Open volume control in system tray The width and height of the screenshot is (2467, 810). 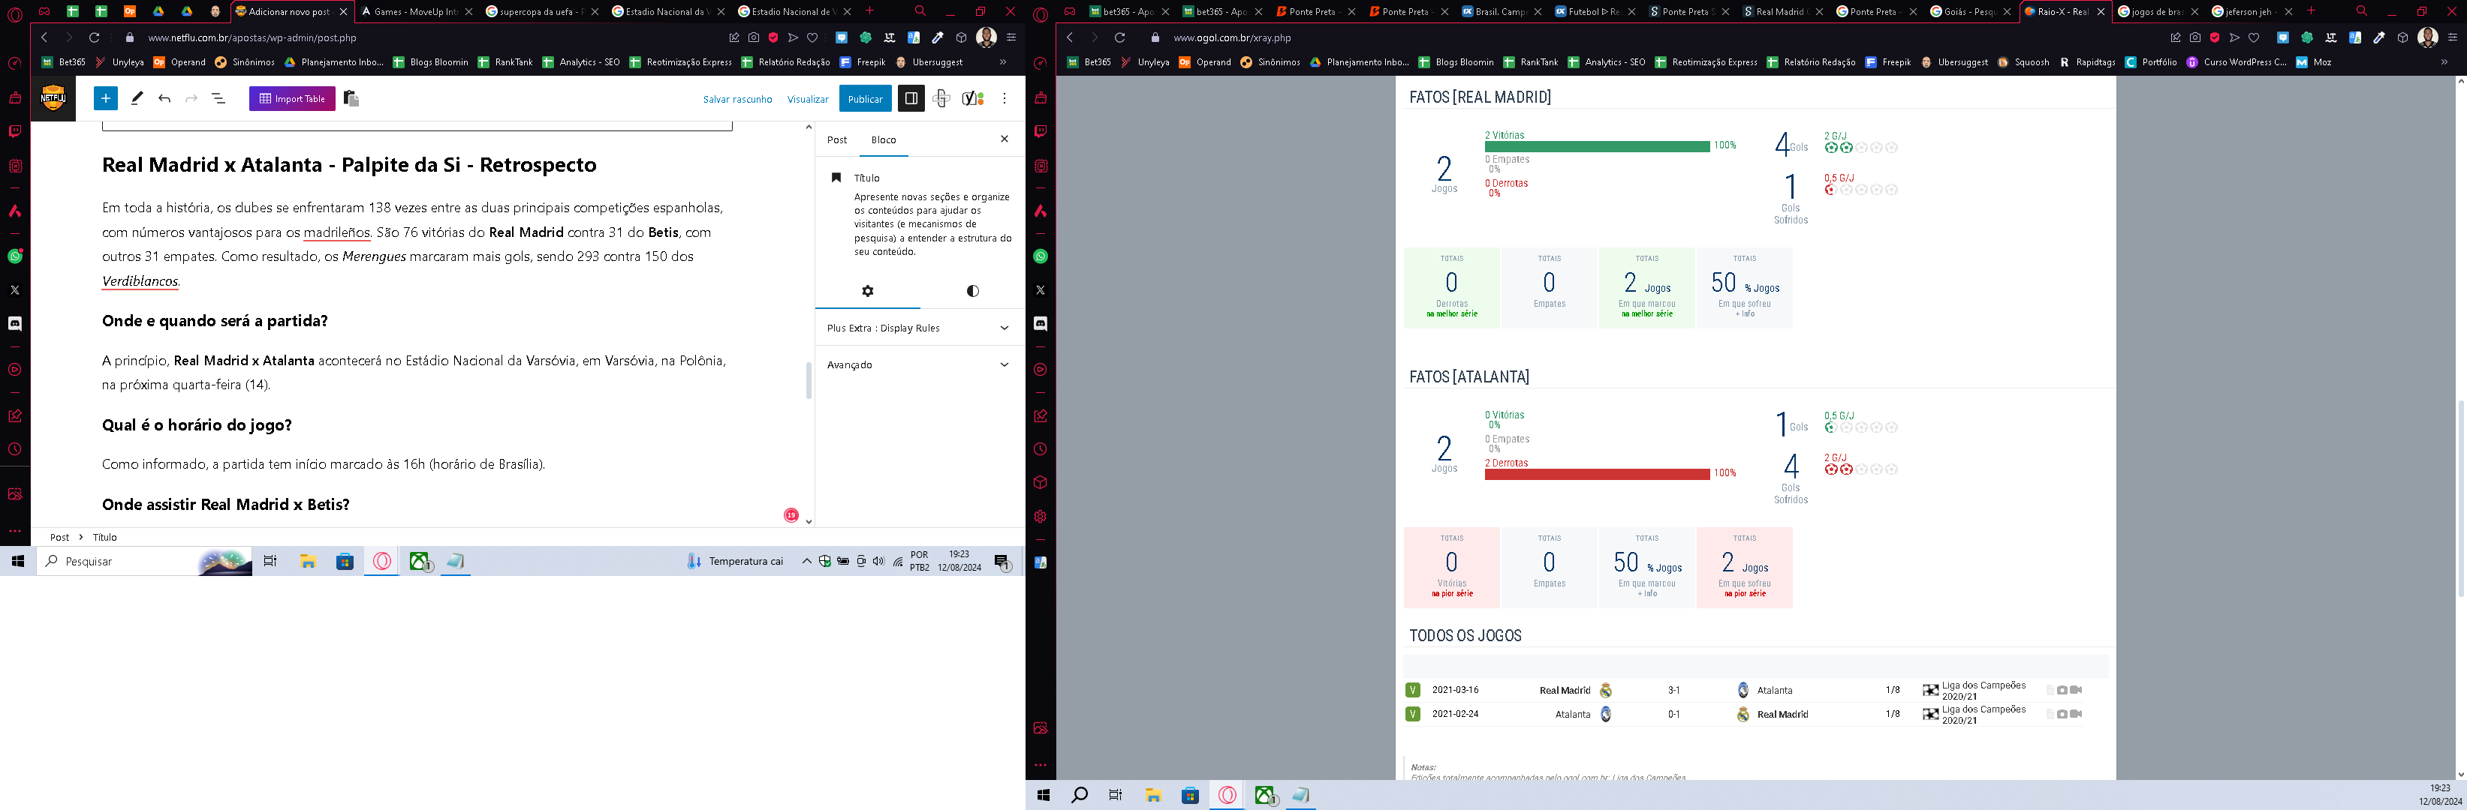pos(878,561)
